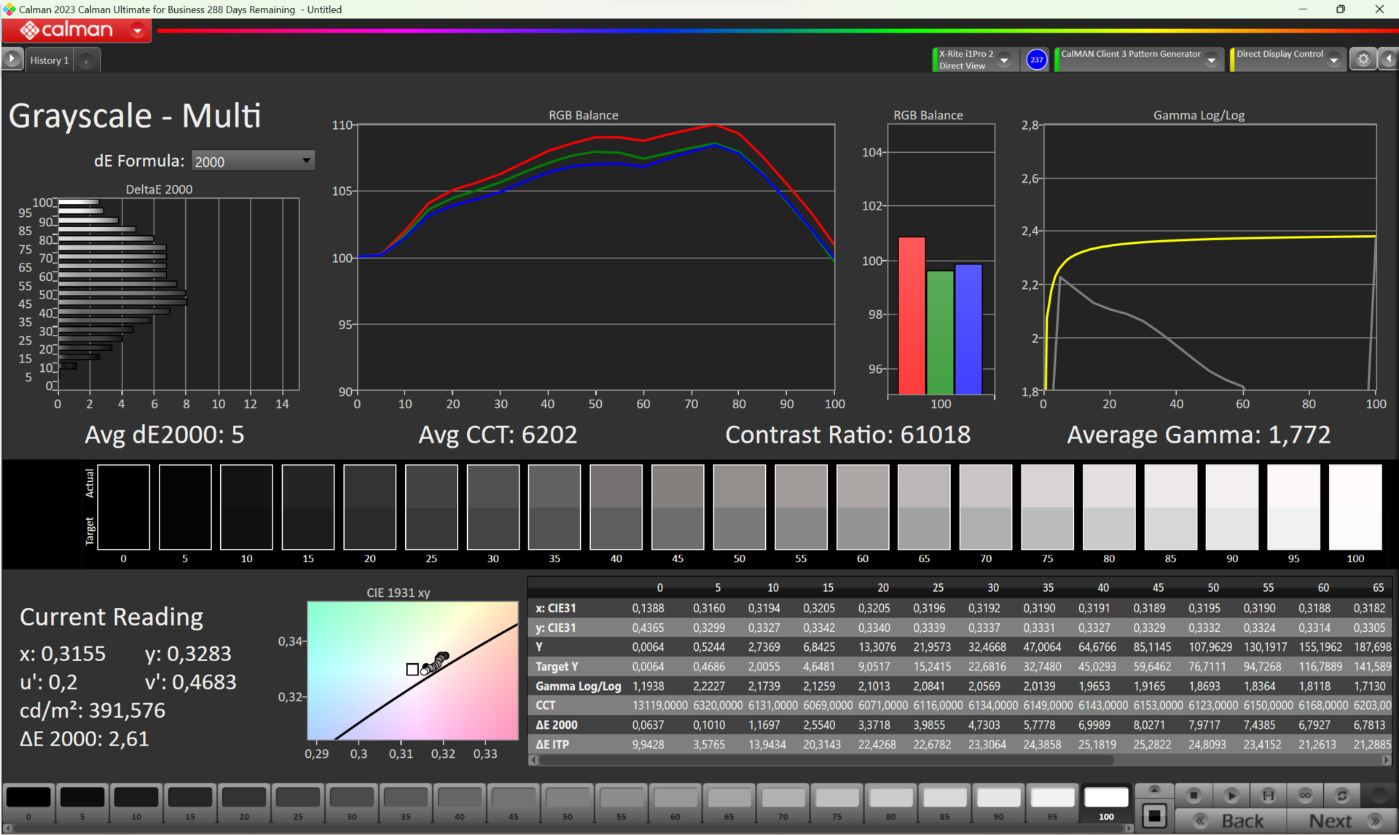Click the collapse side panel arrow icon
The height and width of the screenshot is (835, 1399).
(1389, 59)
